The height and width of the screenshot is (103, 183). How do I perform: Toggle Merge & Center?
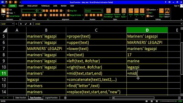(x=74, y=15)
